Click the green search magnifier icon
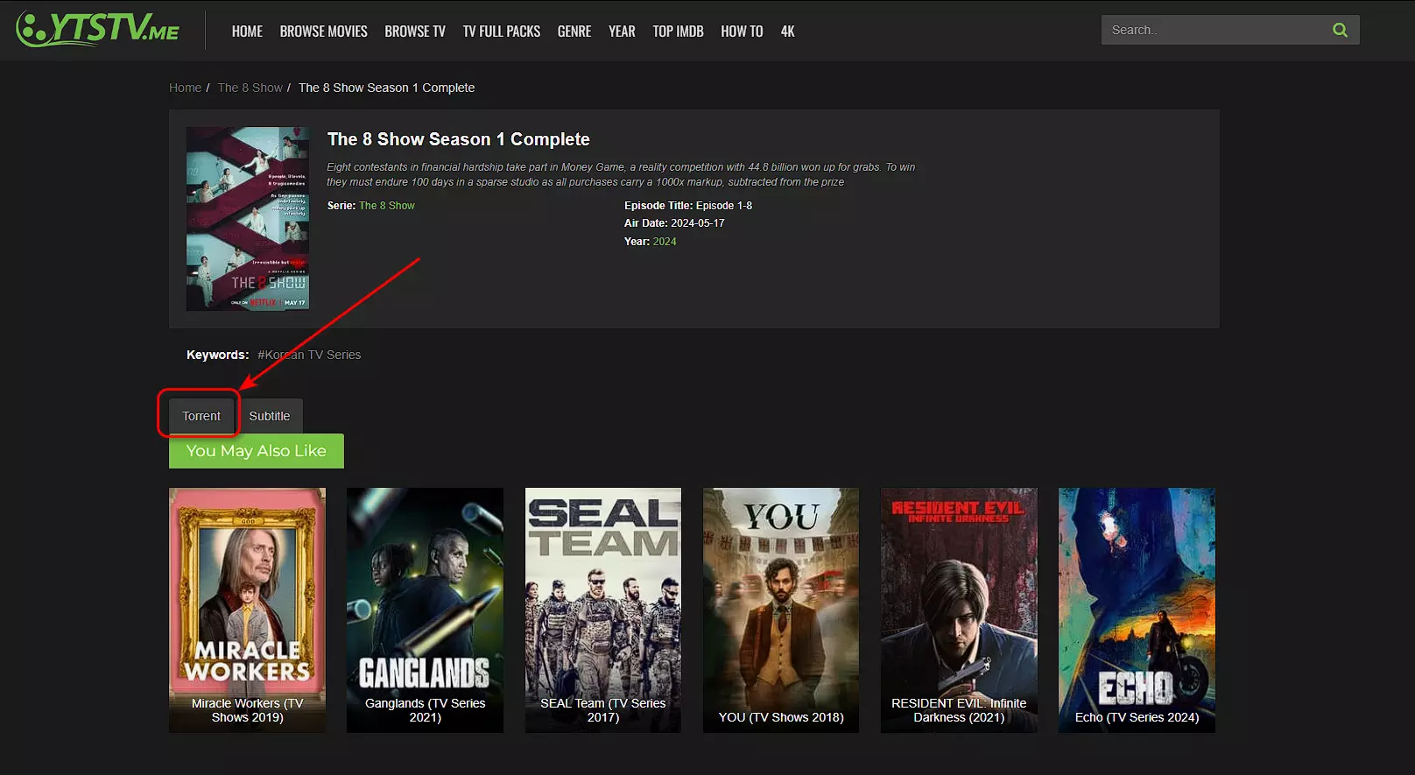The image size is (1415, 775). point(1340,30)
